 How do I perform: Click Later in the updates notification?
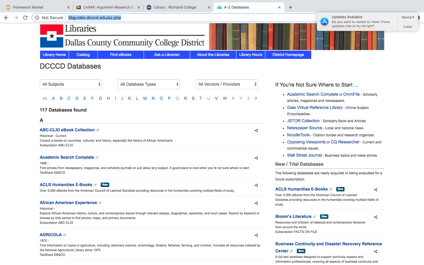point(408,26)
